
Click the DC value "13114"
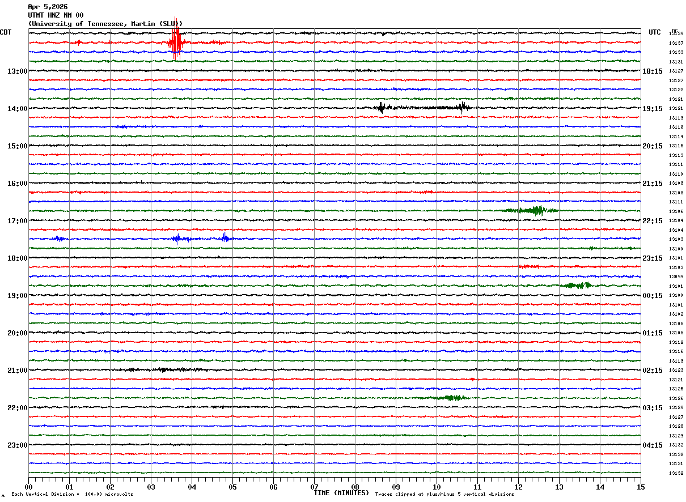(676, 137)
